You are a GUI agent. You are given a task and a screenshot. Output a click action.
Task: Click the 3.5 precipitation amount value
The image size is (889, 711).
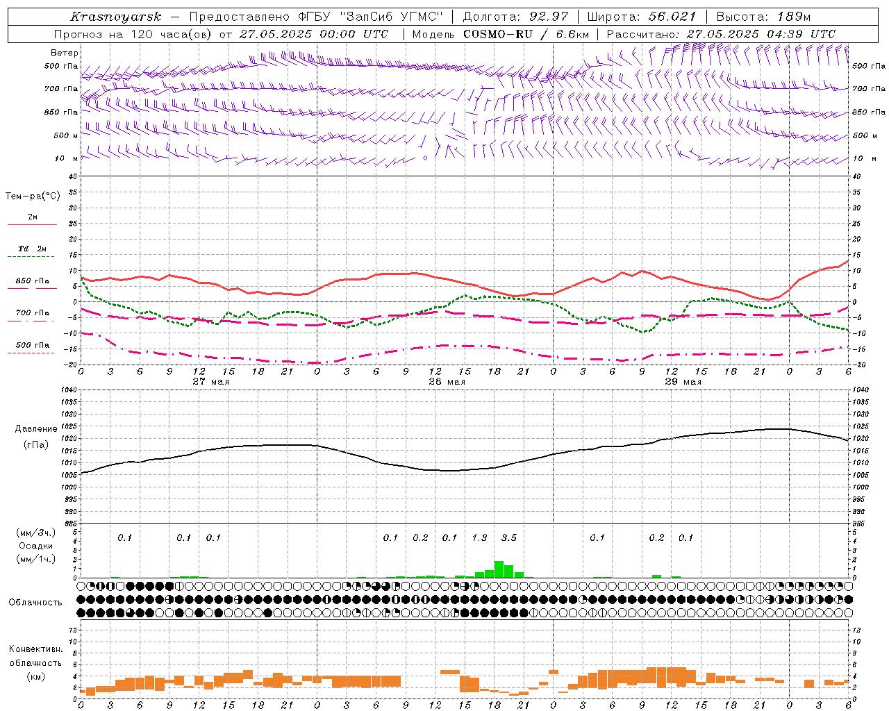tap(509, 538)
